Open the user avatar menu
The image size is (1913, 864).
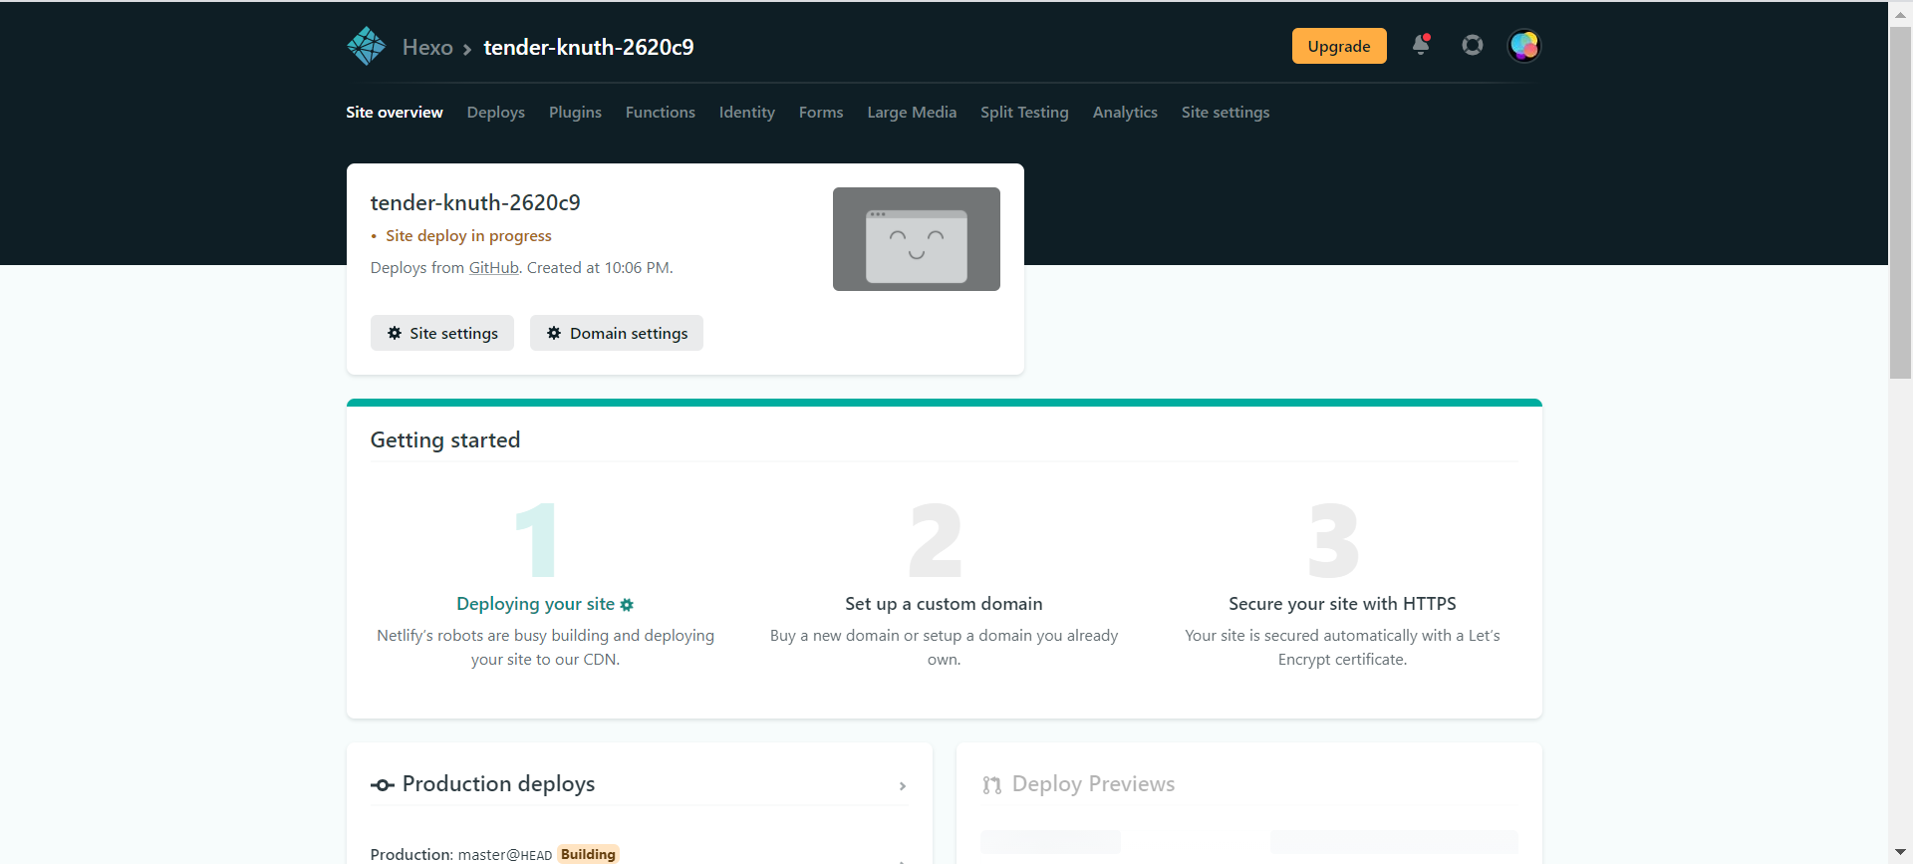[x=1523, y=46]
